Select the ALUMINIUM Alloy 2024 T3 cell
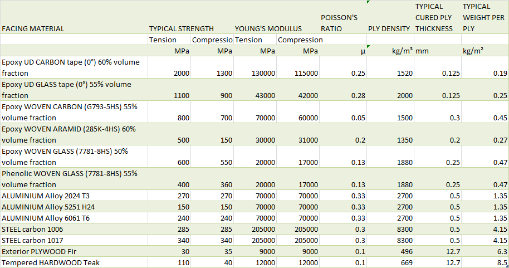509x268 pixels. [74, 196]
